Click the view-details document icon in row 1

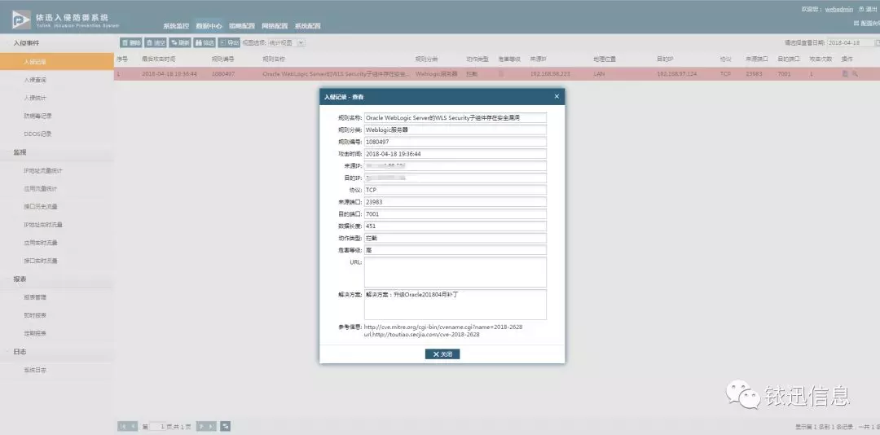point(845,73)
